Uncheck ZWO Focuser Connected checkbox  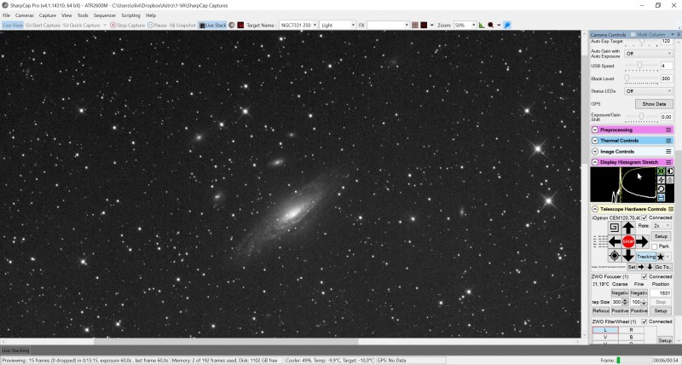644,276
